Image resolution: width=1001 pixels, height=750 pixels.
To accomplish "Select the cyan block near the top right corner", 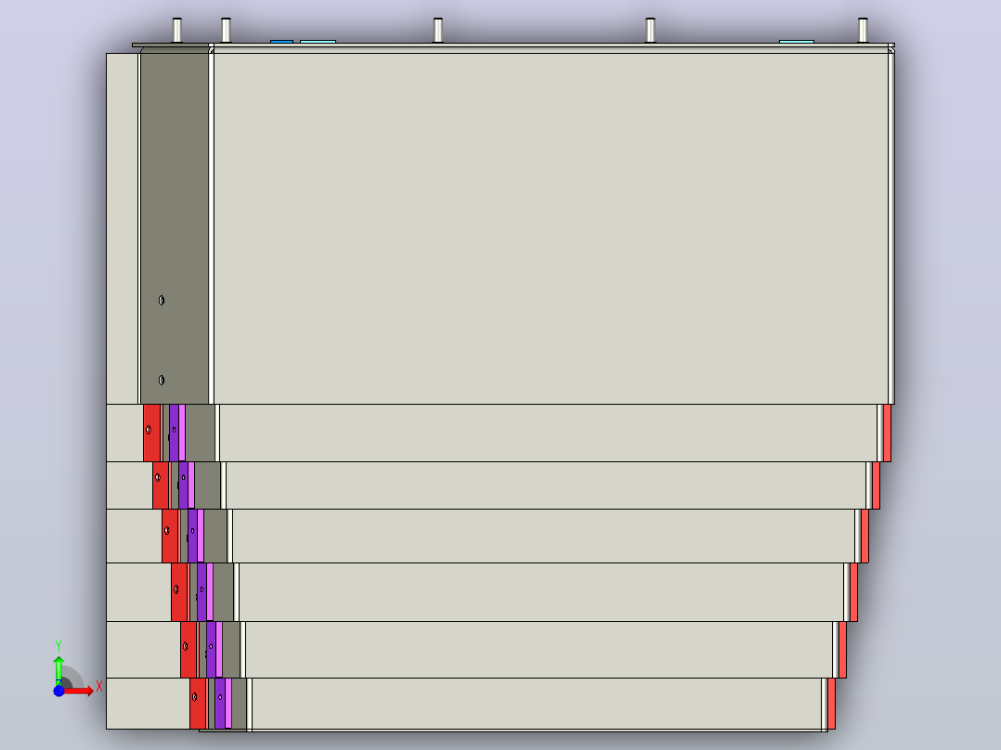I will (x=797, y=42).
